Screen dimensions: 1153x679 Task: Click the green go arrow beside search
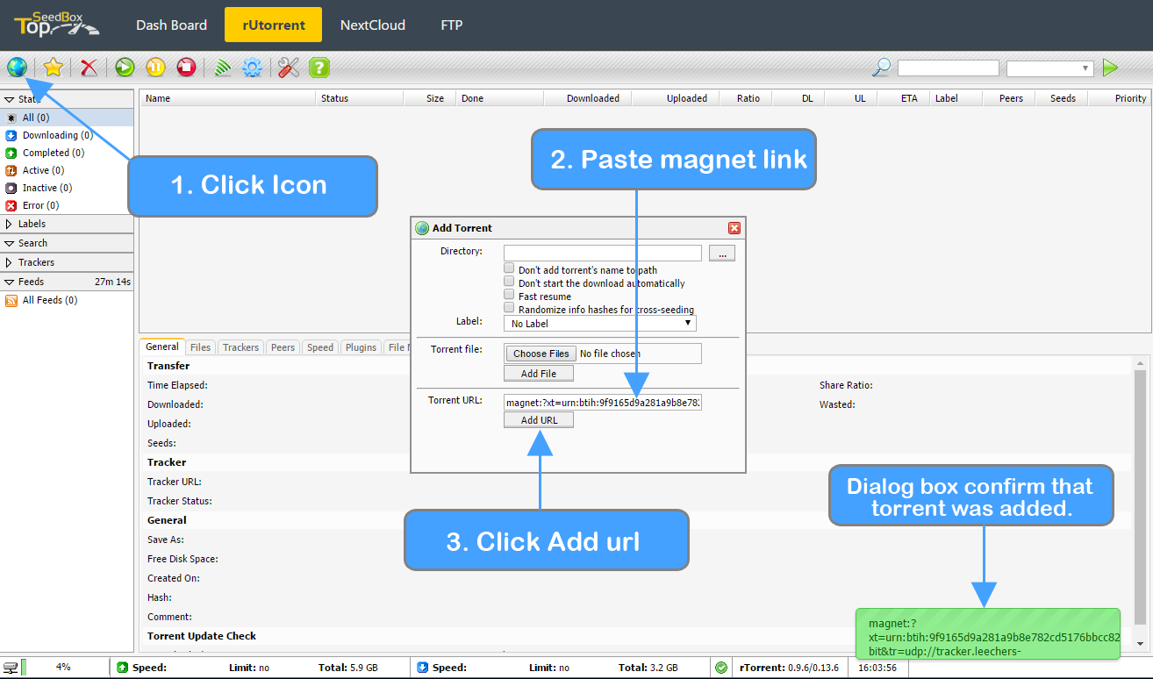[1110, 68]
